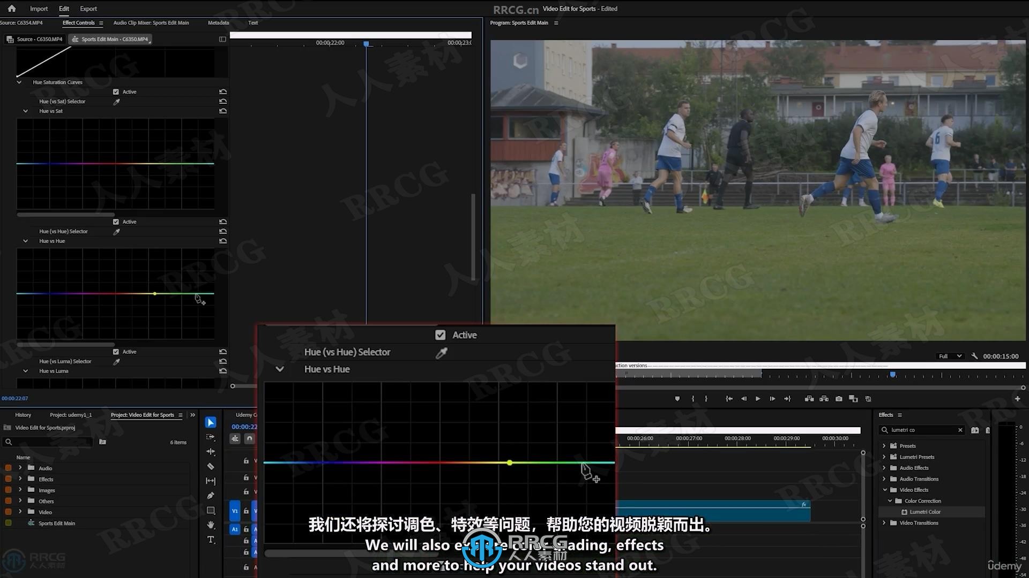Pick the Hue (vs Hue) Selector eyedropper
Image resolution: width=1029 pixels, height=578 pixels.
tap(116, 232)
